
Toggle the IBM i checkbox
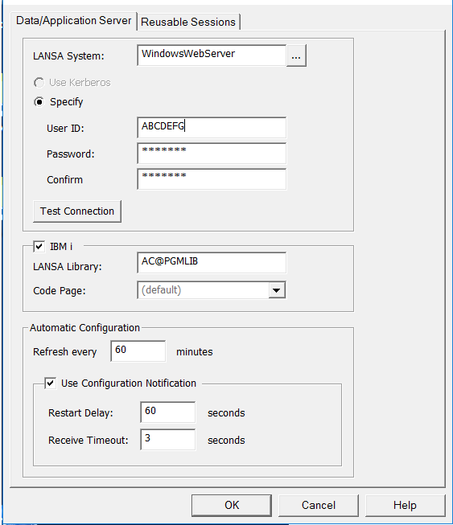point(39,247)
